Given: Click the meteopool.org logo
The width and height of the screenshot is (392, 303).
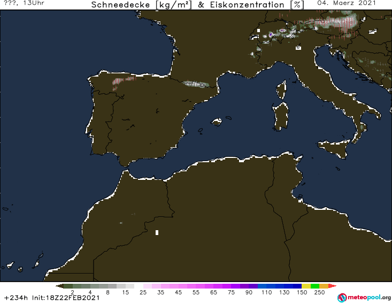Looking at the screenshot, I should pyautogui.click(x=364, y=298).
